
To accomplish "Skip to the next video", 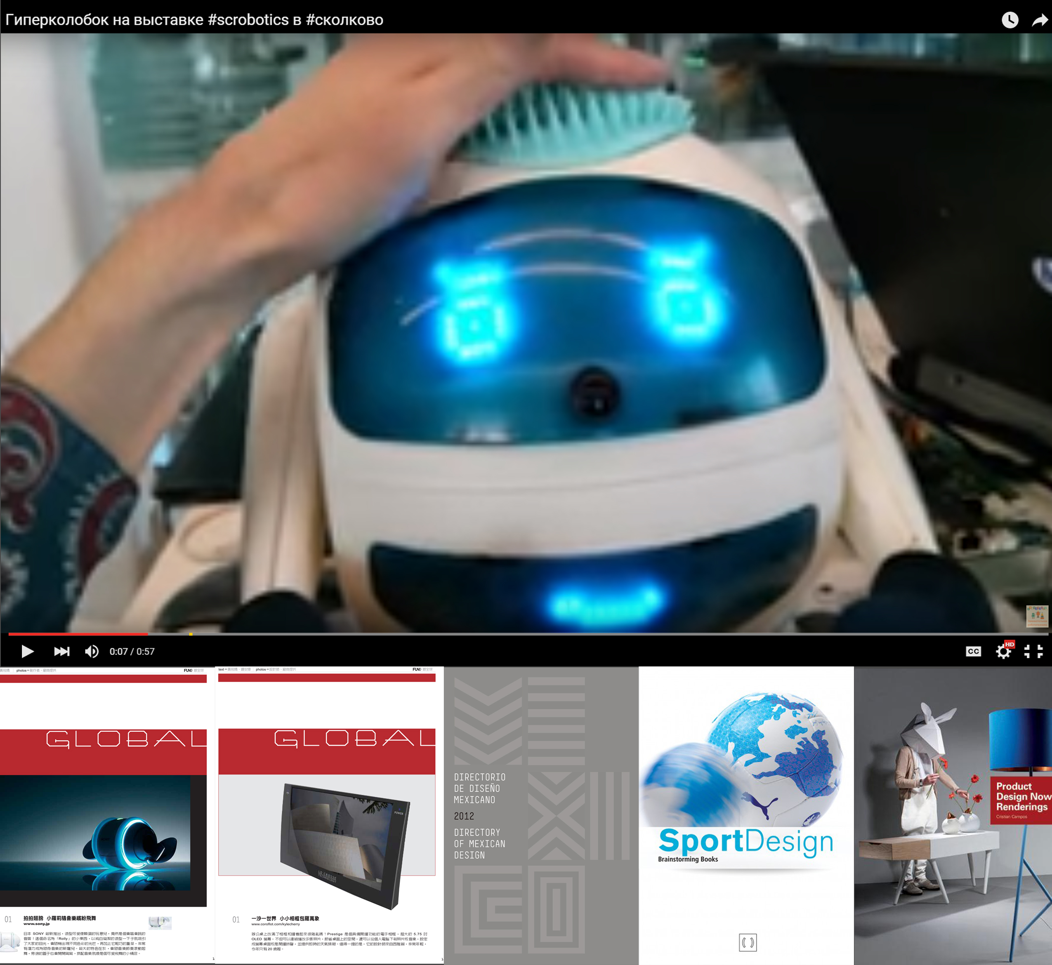I will pos(61,651).
